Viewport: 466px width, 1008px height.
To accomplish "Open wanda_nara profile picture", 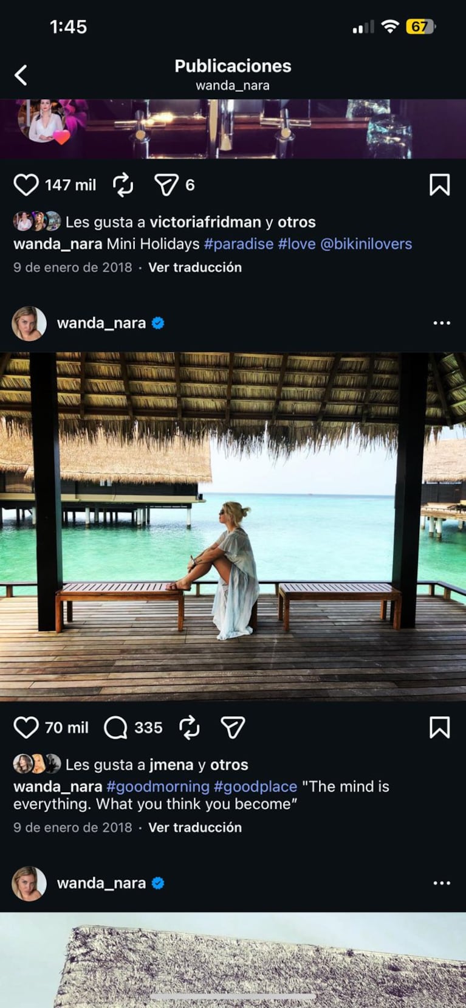I will (29, 323).
